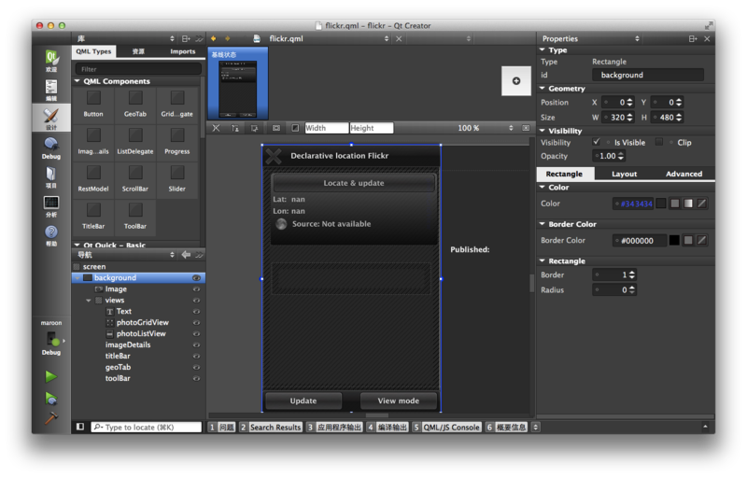This screenshot has width=747, height=478.
Task: Switch to the Layout properties tab
Action: [624, 174]
